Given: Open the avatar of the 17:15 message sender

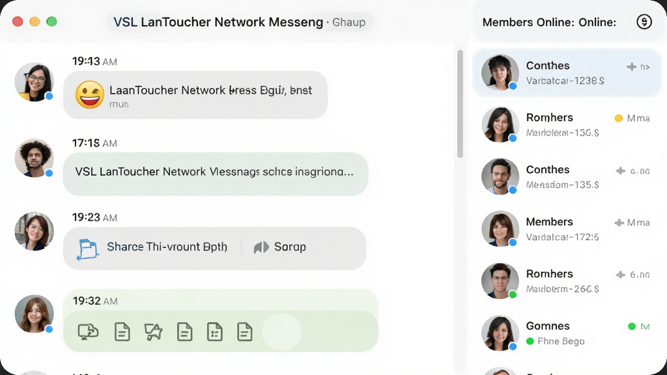Looking at the screenshot, I should pos(34,158).
